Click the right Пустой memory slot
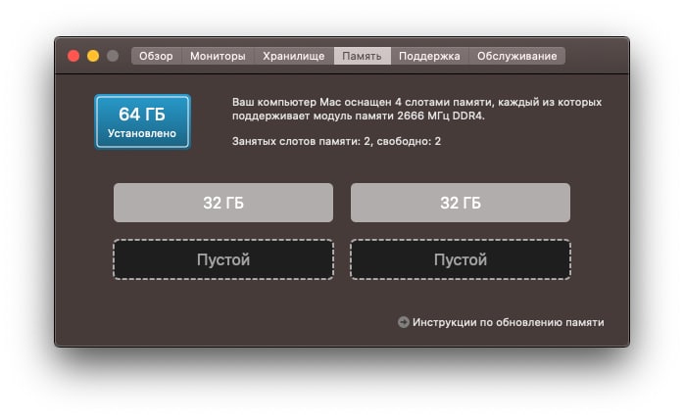 [461, 259]
